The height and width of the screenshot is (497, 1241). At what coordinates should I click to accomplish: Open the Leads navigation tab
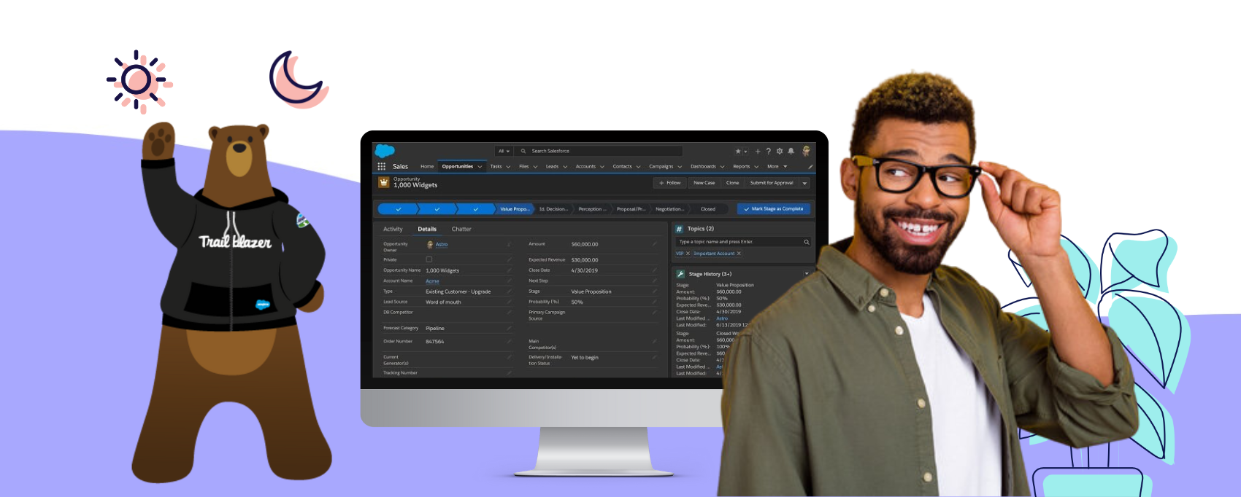[552, 166]
